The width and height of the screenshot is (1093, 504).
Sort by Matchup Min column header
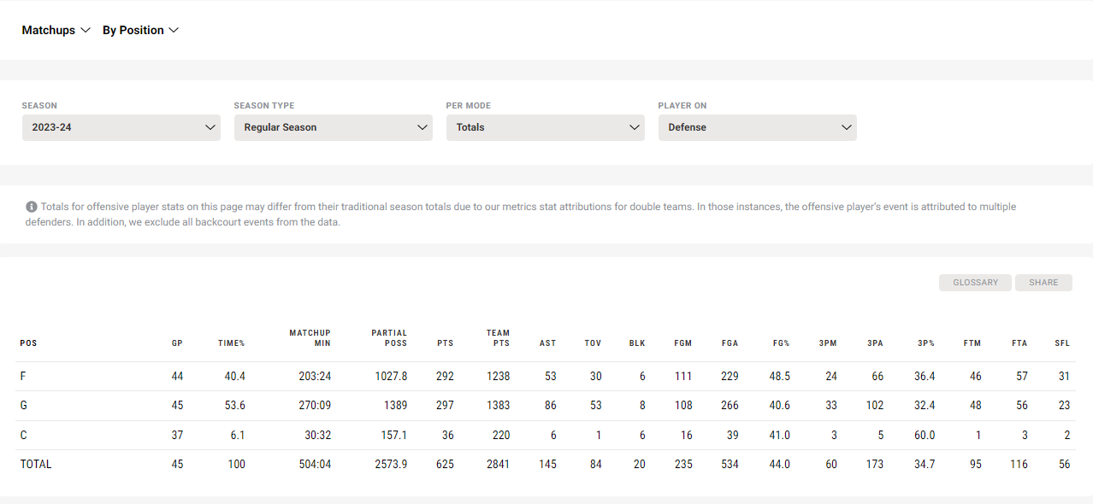[x=310, y=338]
